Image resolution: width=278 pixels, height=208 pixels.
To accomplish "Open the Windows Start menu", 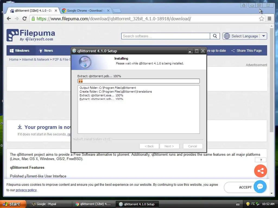I will click(x=13, y=204).
